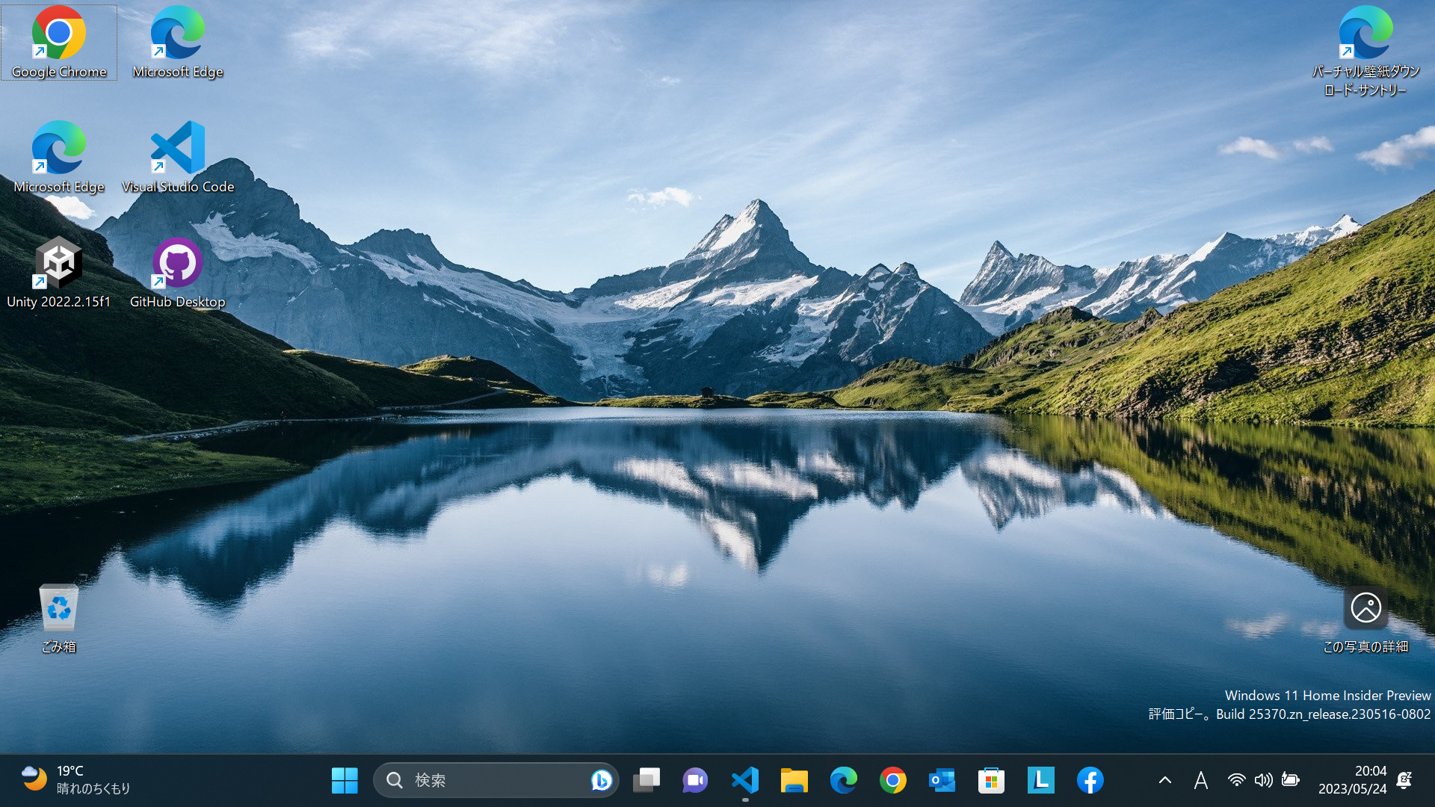Open the Teams Chat taskbar icon
This screenshot has width=1435, height=807.
point(695,780)
